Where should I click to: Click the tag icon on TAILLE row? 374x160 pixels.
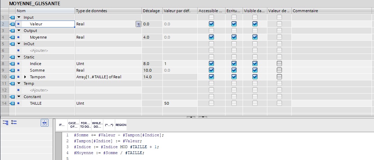12,103
